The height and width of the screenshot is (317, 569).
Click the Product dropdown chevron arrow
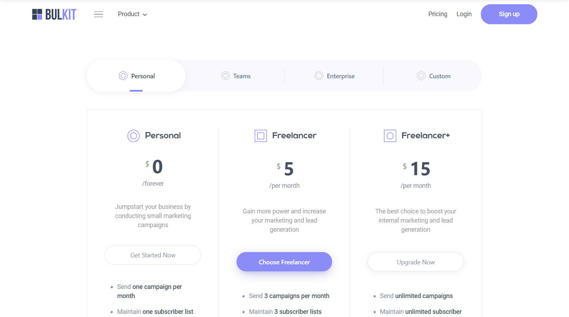point(145,15)
